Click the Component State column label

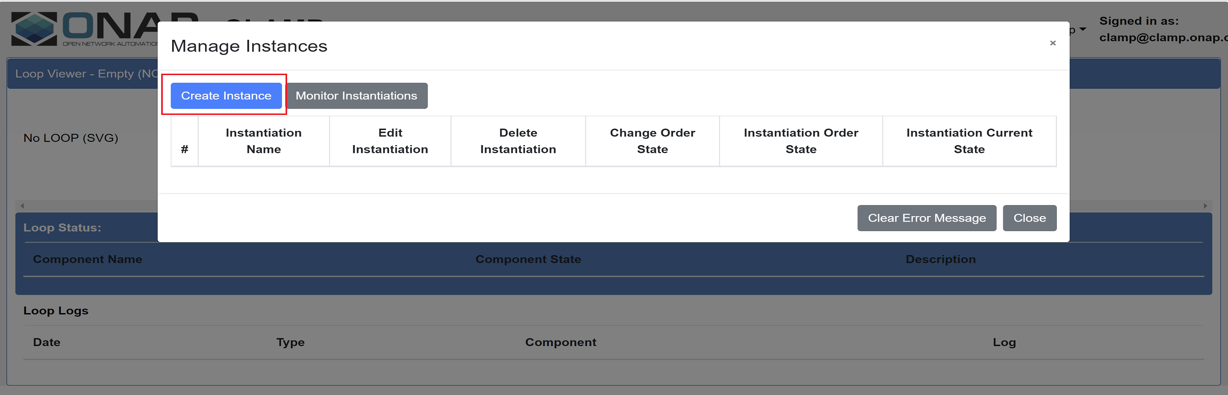click(x=528, y=259)
